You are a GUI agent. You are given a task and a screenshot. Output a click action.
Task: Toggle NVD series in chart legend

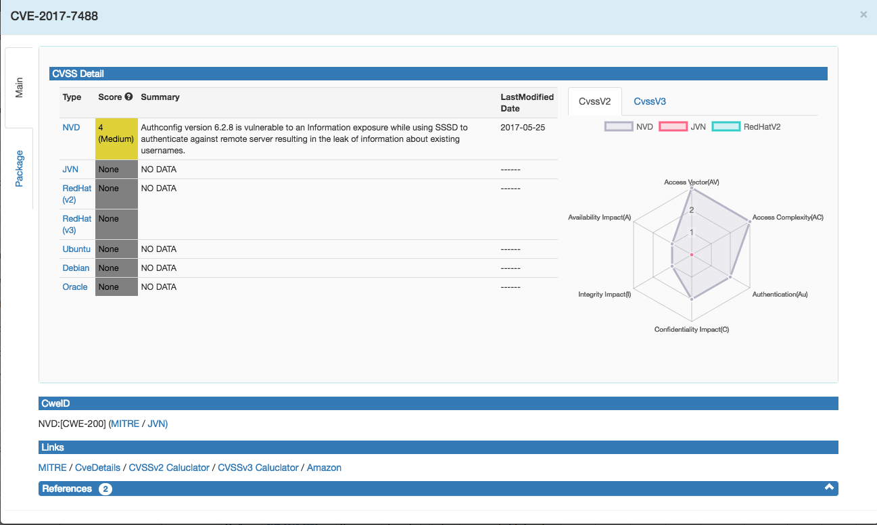coord(629,126)
